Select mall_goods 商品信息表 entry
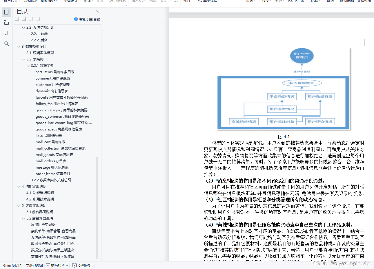 pos(54,155)
